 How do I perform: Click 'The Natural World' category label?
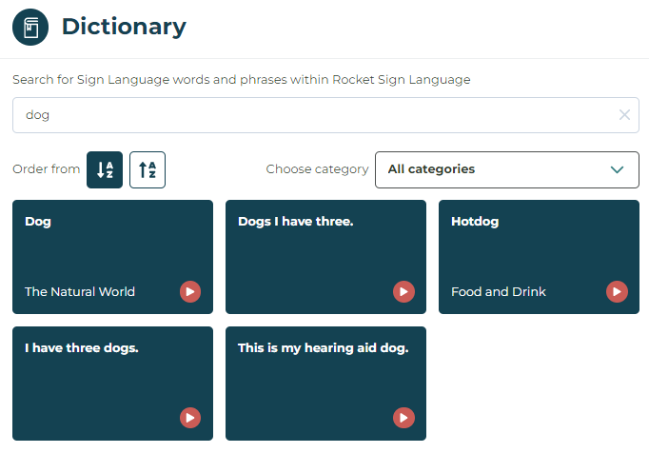click(80, 292)
